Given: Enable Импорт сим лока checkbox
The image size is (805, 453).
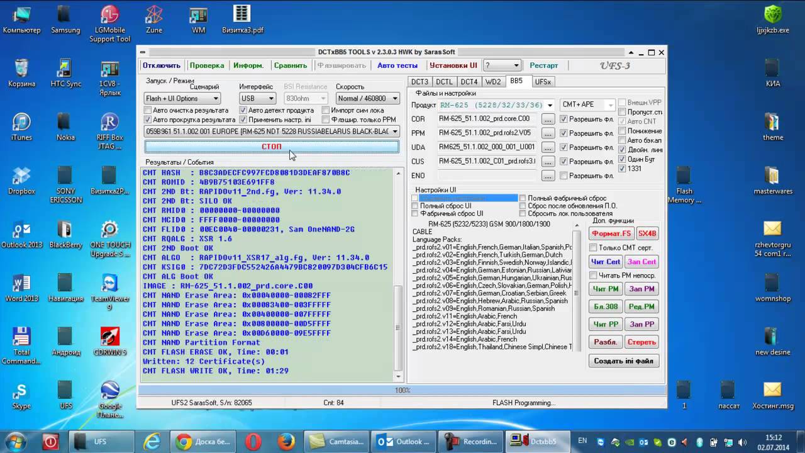Looking at the screenshot, I should tap(325, 110).
